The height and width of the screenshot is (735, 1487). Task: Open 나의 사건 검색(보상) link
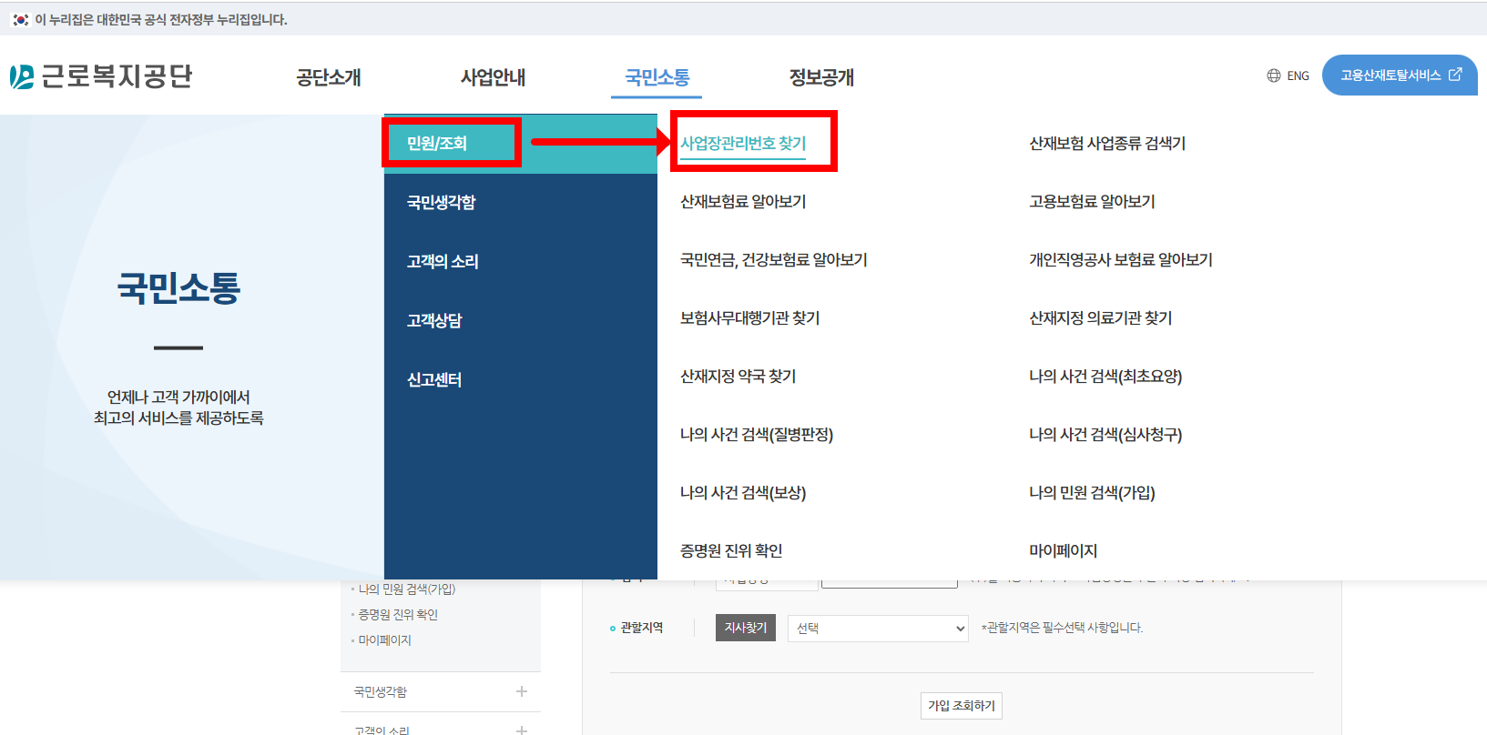(x=743, y=492)
